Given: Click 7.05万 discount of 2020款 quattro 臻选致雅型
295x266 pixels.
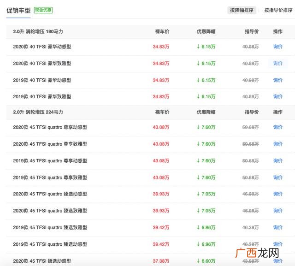Looking at the screenshot, I should [x=206, y=211].
